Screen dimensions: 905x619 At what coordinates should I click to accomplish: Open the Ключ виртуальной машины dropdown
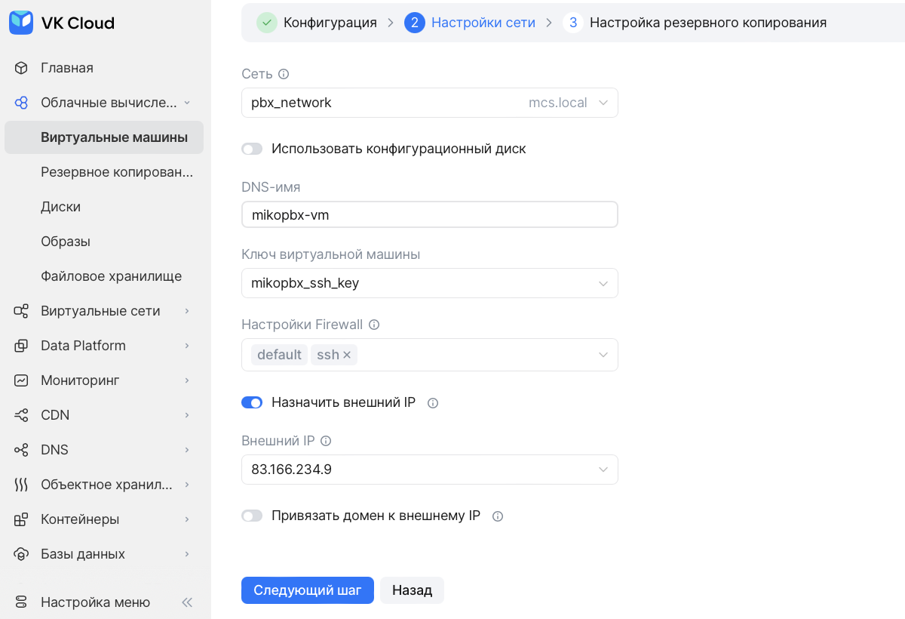coord(429,284)
